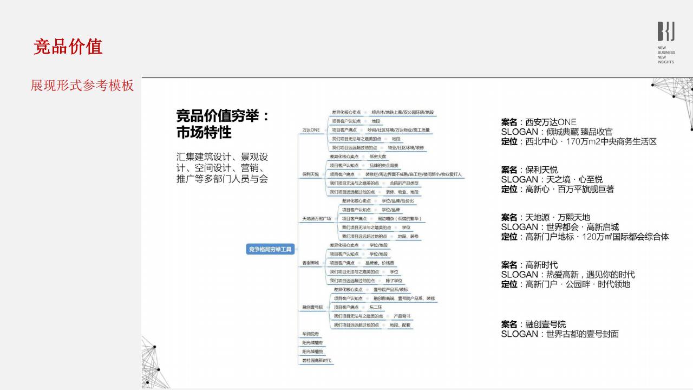Click the value 产品背书
This screenshot has width=693, height=390.
402,316
